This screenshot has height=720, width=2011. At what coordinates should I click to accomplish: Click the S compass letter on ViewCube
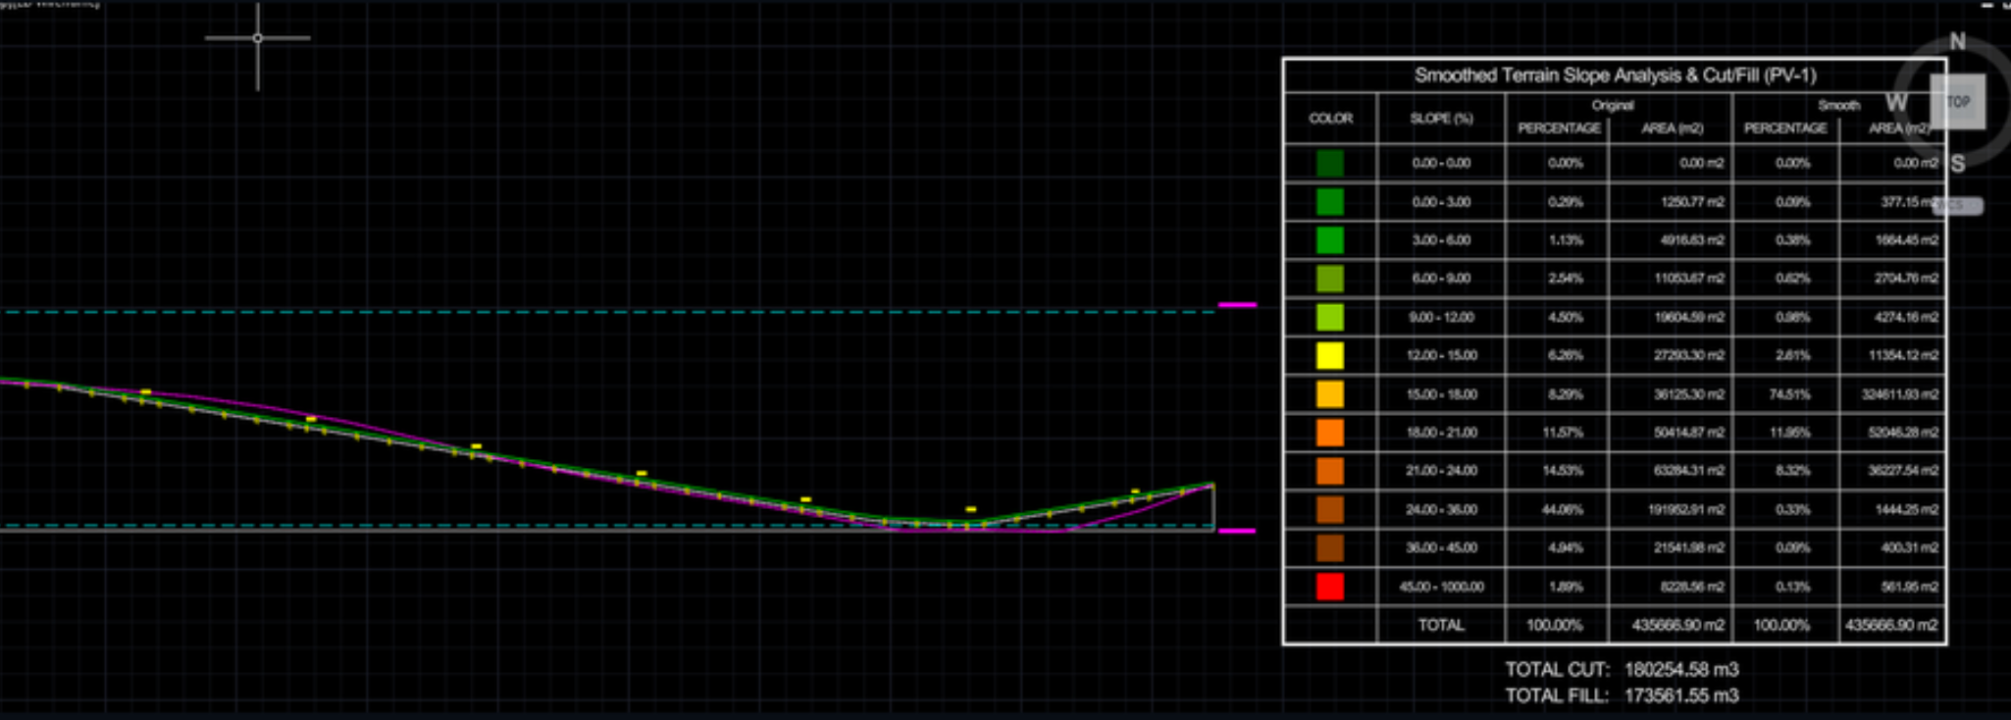click(1957, 164)
